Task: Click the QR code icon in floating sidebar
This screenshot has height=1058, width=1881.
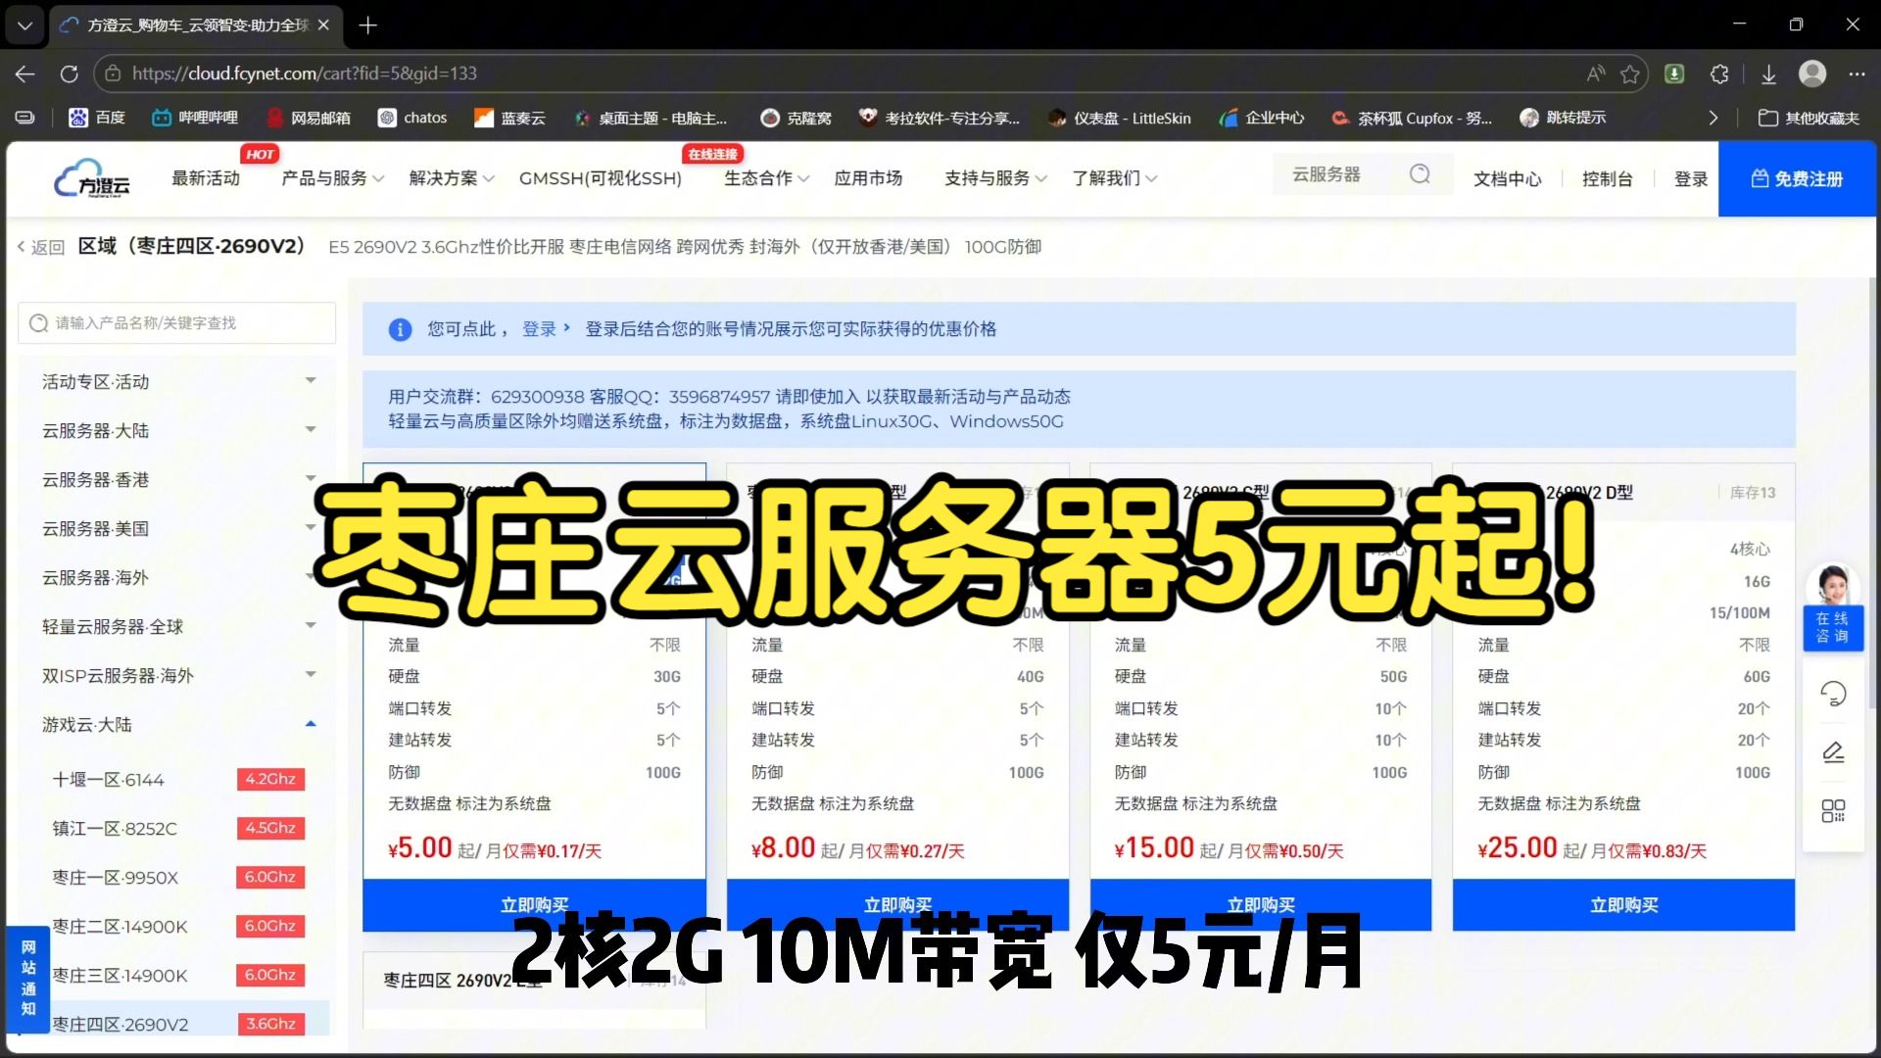Action: point(1833,811)
